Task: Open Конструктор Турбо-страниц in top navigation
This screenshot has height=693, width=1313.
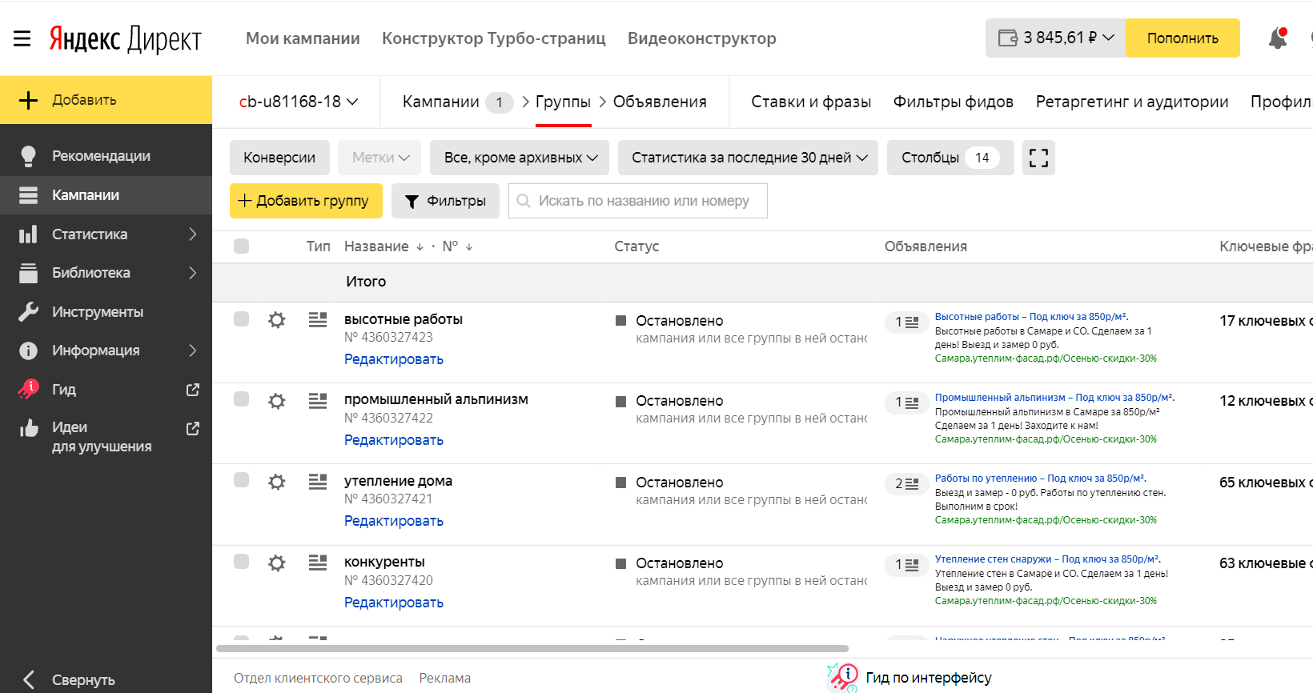Action: click(x=494, y=38)
